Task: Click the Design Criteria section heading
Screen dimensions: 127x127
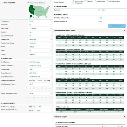Action: point(61,7)
